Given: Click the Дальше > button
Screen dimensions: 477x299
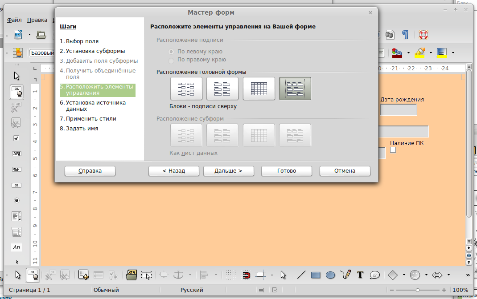Looking at the screenshot, I should coord(228,171).
